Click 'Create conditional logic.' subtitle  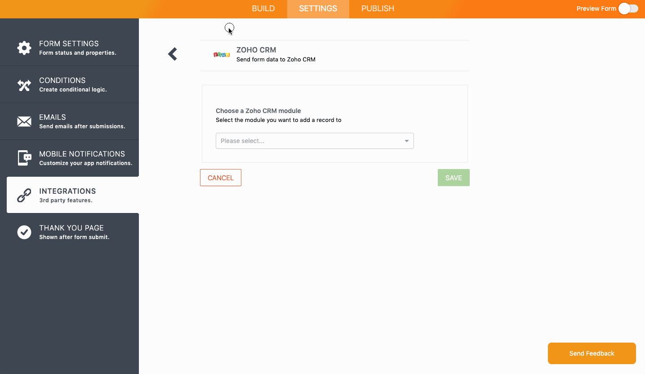click(73, 90)
